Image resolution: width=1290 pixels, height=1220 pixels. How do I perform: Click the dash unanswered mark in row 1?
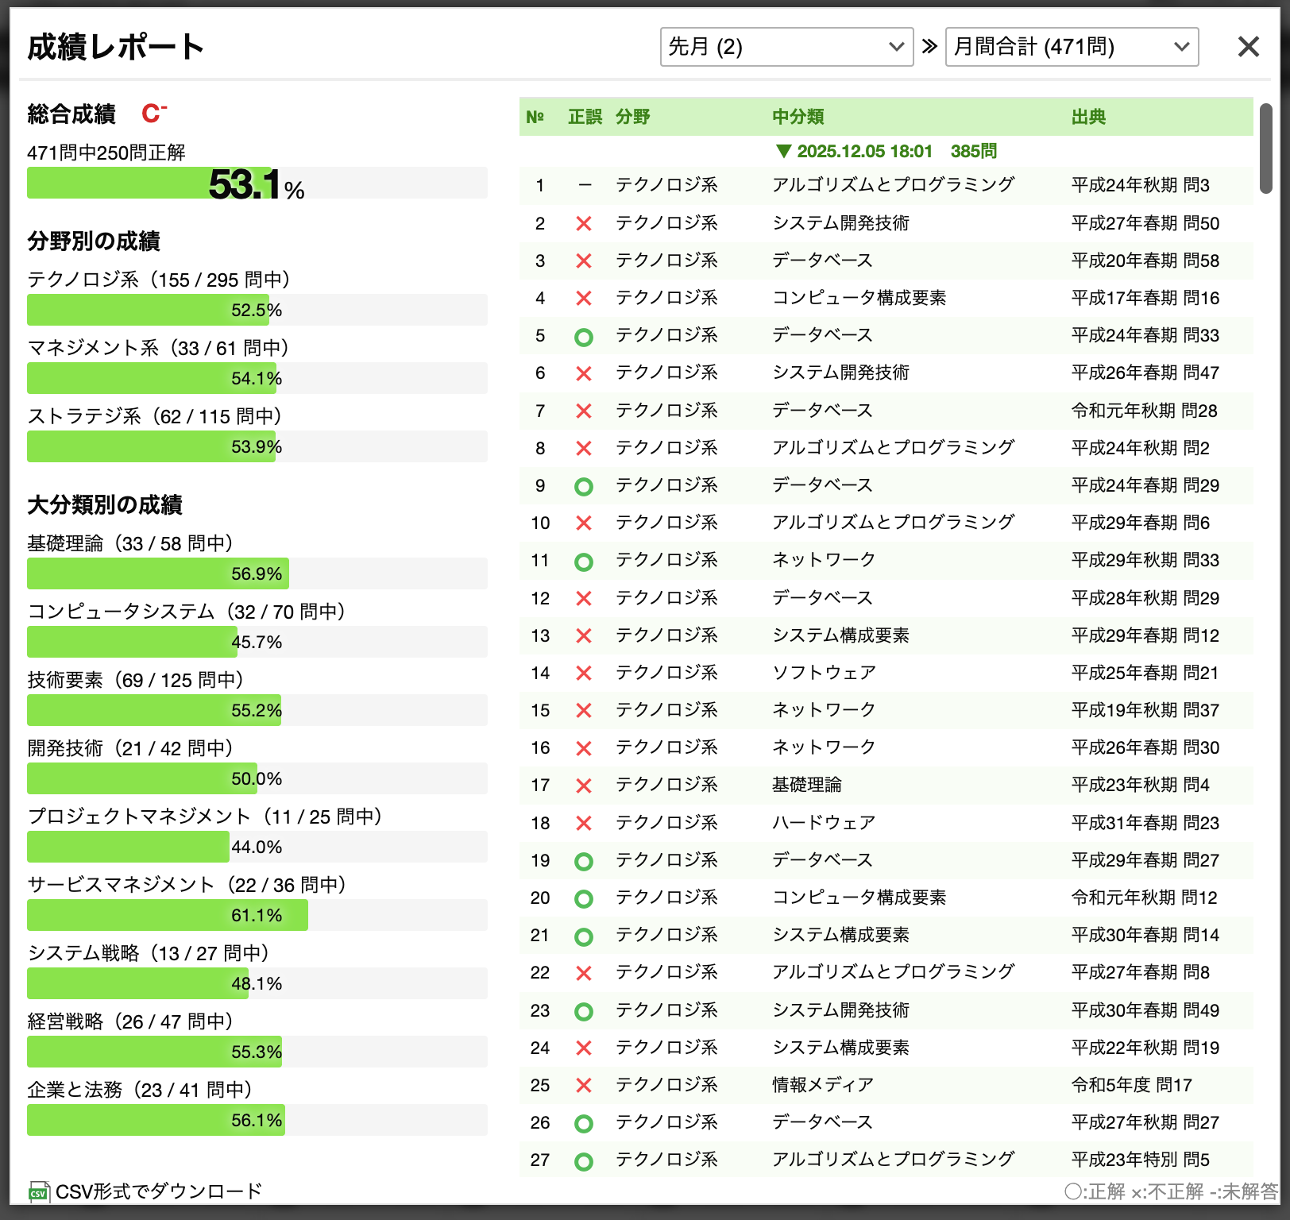[585, 186]
